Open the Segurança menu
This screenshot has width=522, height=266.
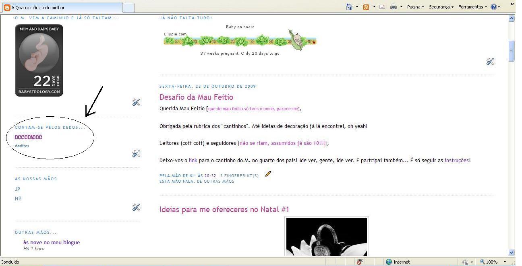coord(441,7)
